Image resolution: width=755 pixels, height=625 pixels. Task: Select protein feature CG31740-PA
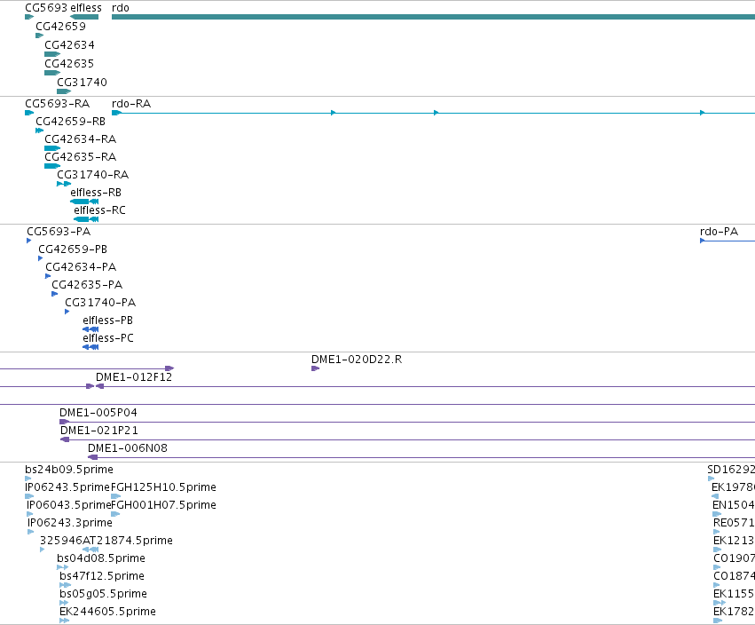(100, 303)
